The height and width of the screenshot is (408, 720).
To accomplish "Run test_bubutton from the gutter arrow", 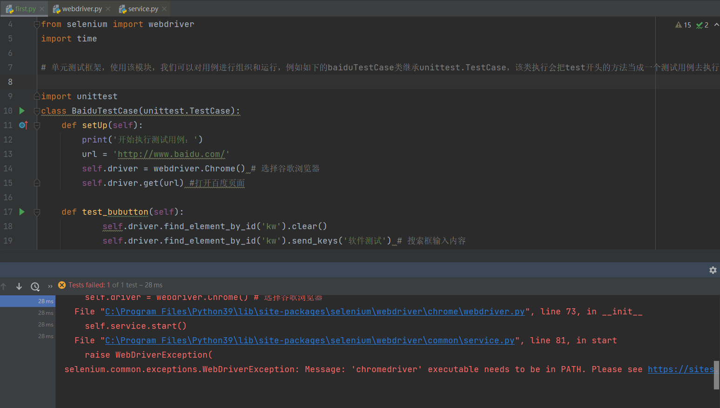I will (x=22, y=212).
